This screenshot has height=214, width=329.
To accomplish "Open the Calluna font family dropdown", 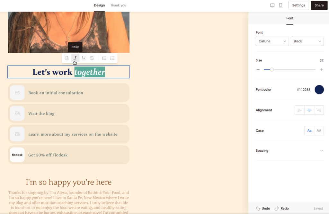I will tap(272, 41).
